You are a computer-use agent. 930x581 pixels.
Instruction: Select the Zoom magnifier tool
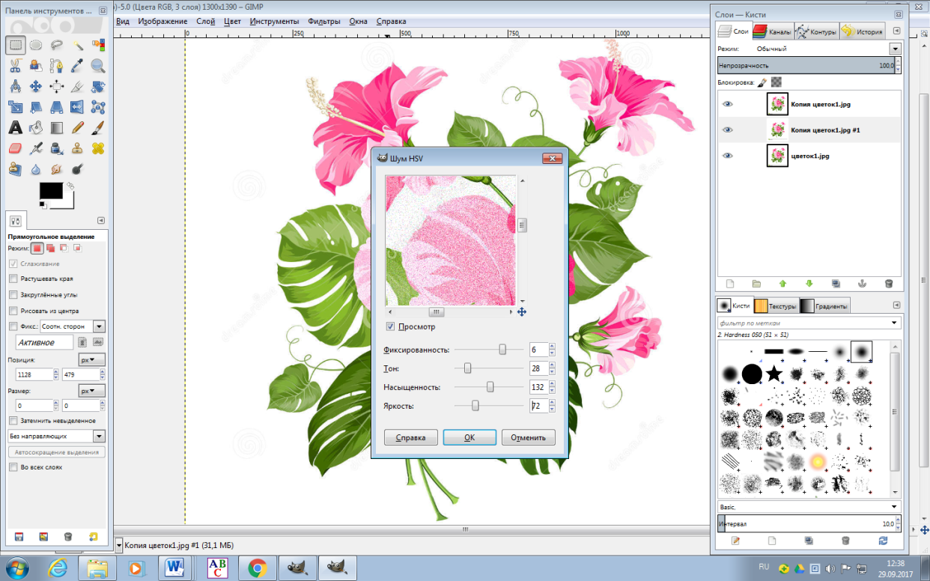(97, 66)
